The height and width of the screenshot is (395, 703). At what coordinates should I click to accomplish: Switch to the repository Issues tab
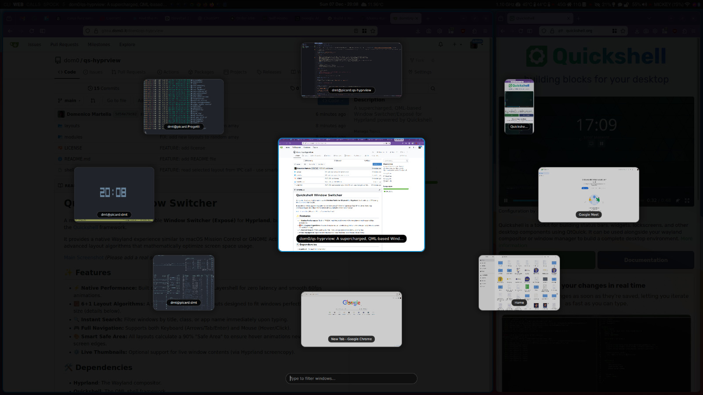pyautogui.click(x=93, y=72)
